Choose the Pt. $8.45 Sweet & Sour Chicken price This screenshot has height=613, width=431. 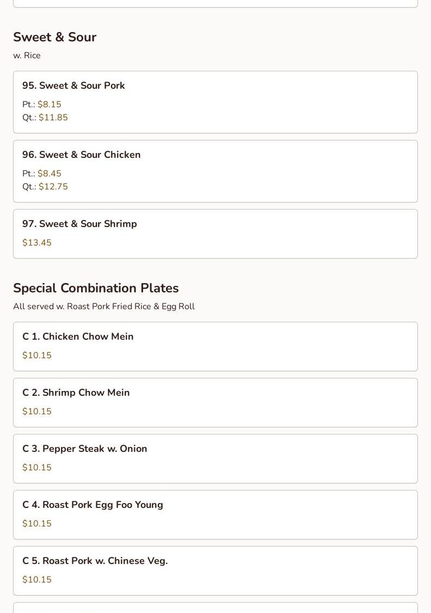coord(42,174)
